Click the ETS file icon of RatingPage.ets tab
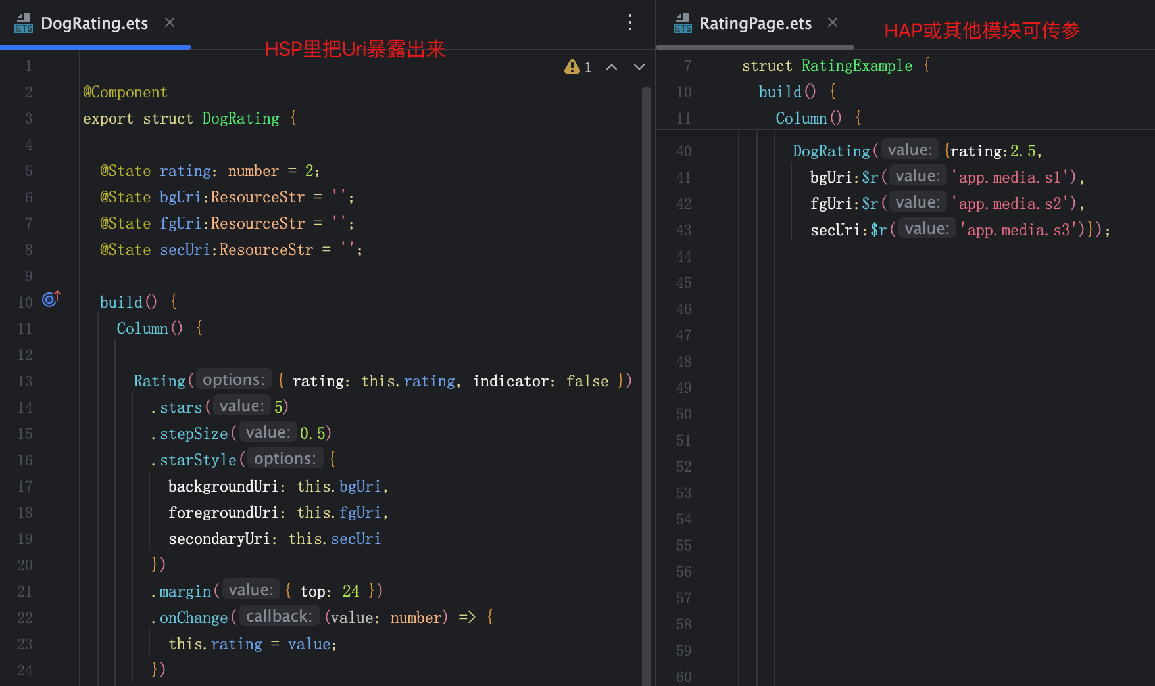Image resolution: width=1155 pixels, height=686 pixels. [x=683, y=24]
